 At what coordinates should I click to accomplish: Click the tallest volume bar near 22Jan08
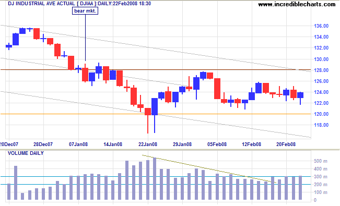(x=155, y=178)
